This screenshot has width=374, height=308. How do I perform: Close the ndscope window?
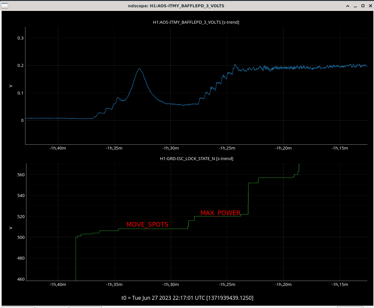coord(370,6)
